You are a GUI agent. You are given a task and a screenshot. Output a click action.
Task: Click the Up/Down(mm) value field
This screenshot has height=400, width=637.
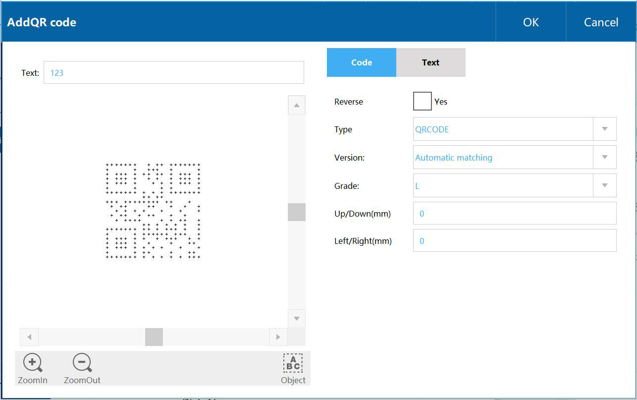[515, 213]
